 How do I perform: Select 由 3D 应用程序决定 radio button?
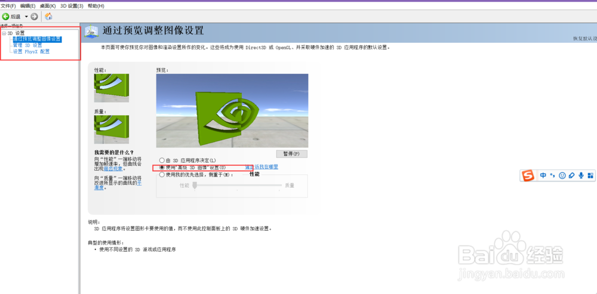(162, 160)
